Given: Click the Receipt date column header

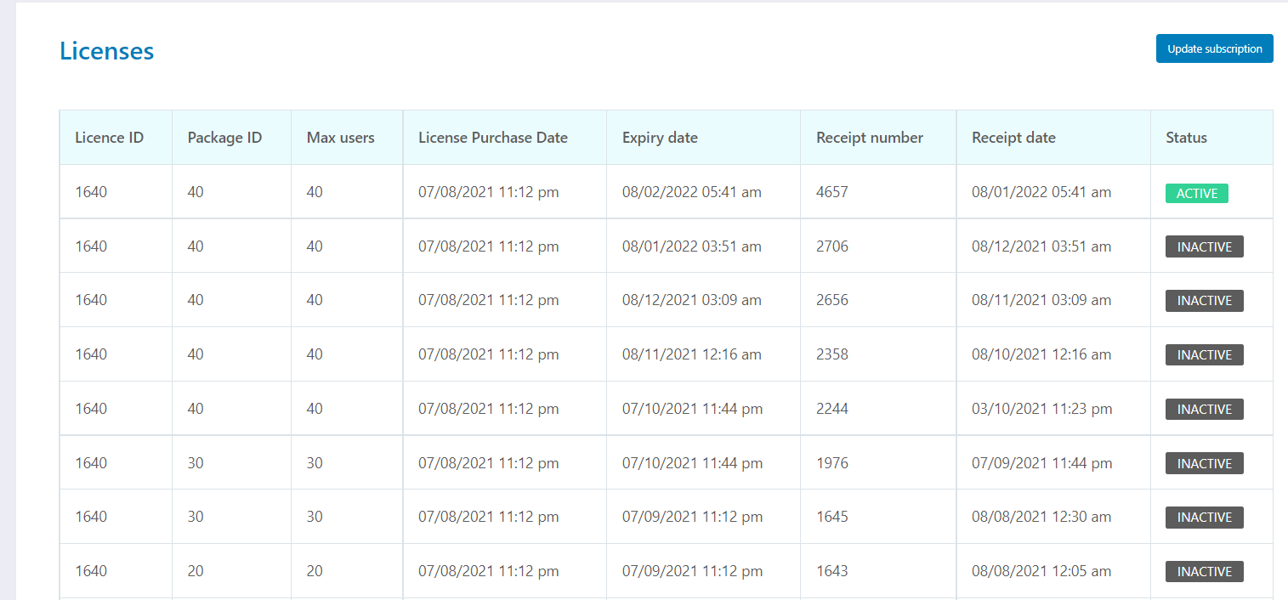Looking at the screenshot, I should [x=1013, y=138].
